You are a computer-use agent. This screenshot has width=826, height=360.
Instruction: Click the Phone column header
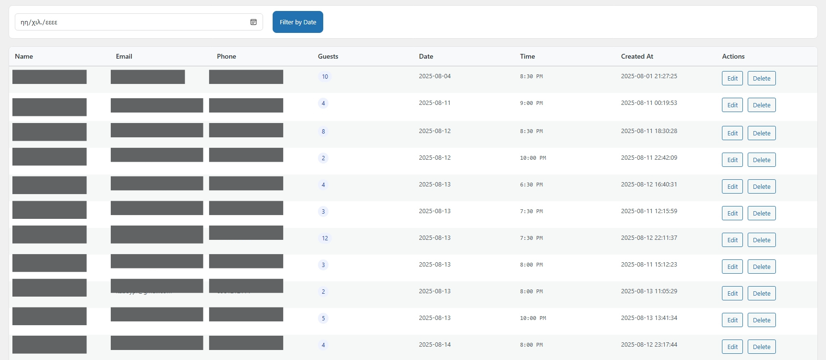[226, 56]
